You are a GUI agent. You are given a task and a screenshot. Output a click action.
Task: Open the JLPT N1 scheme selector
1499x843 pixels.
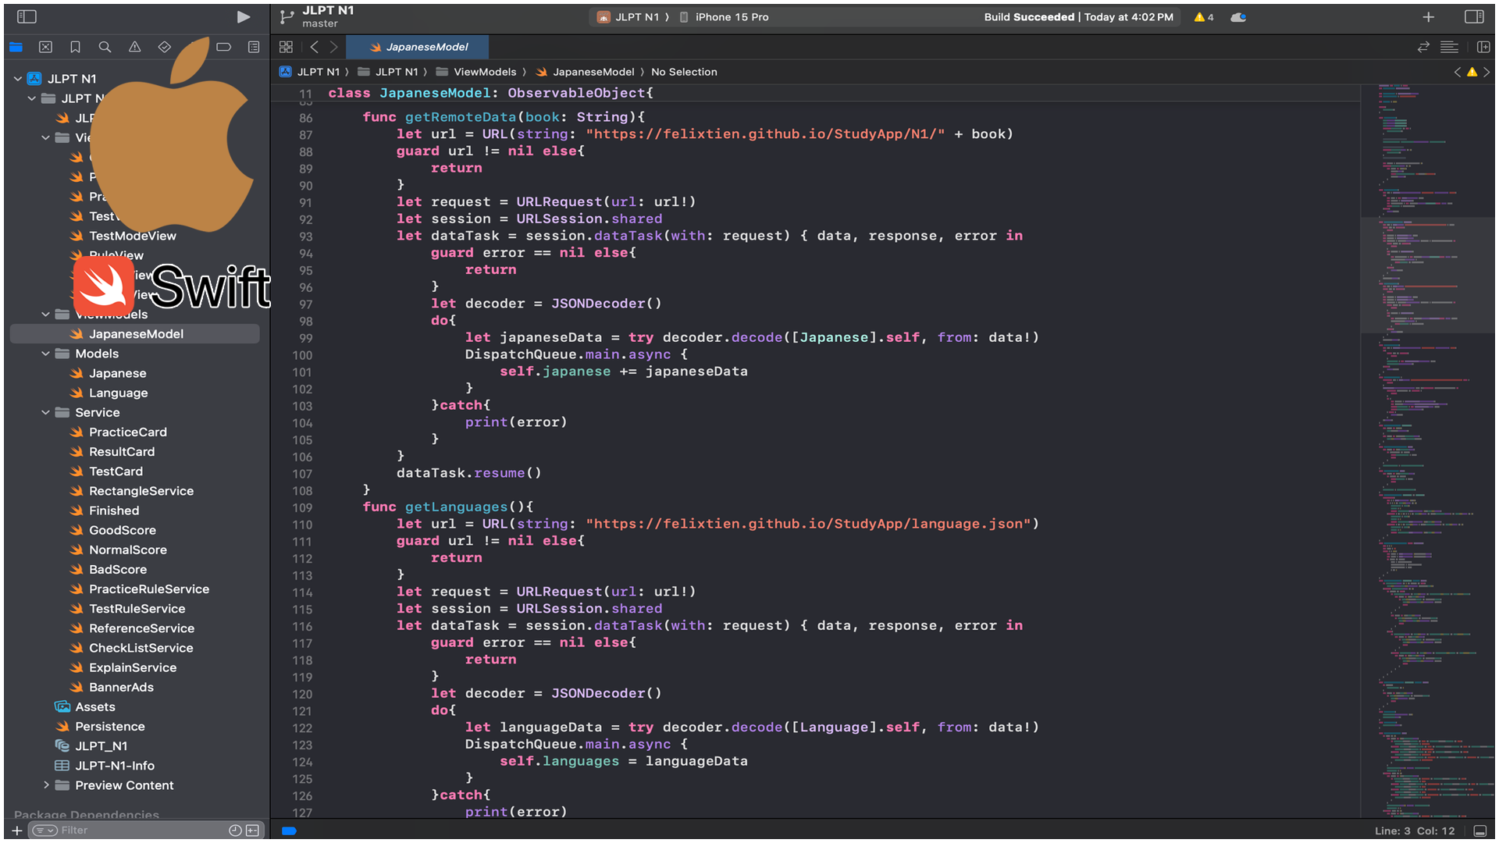[628, 17]
